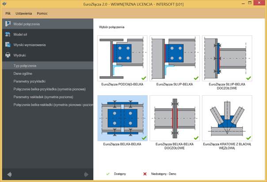Click the EuroZłącza KRATOWE Z BLACHĄ WĘZŁOWĄ label

pos(227,146)
